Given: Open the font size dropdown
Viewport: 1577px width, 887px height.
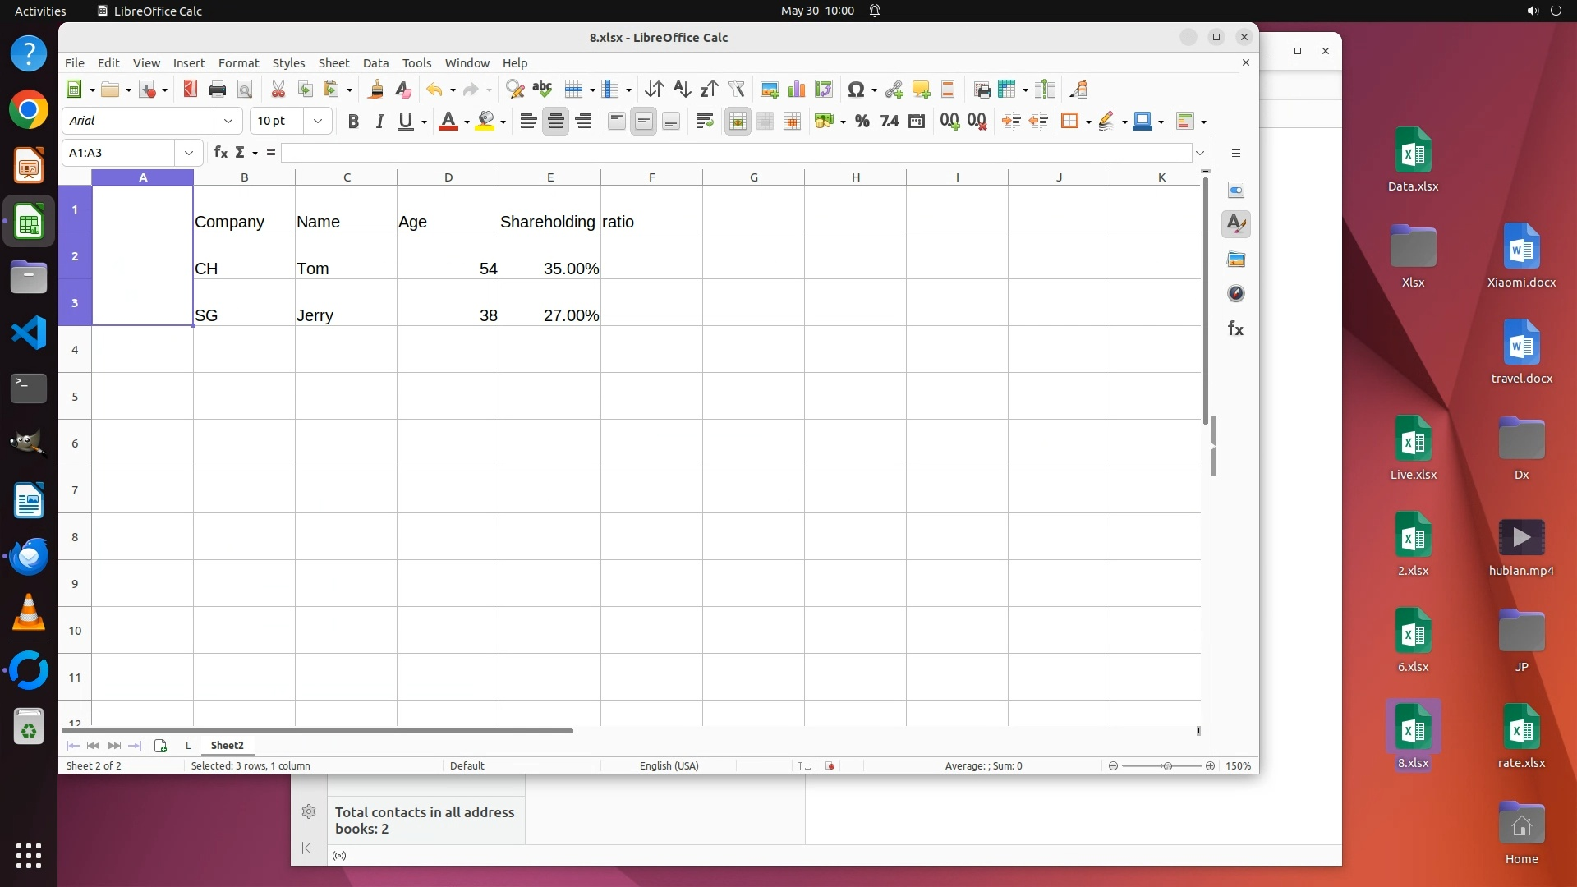Looking at the screenshot, I should [x=318, y=121].
